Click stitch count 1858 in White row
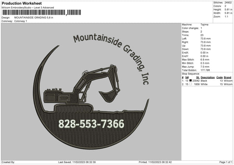Screen dimensions: 234x165 (x=197, y=84)
